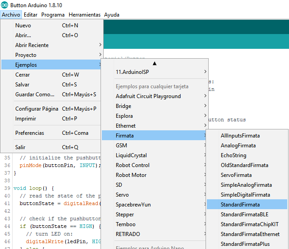Expand the Firmata examples submenu
Viewport: 289px width, 249px height.
[154, 136]
